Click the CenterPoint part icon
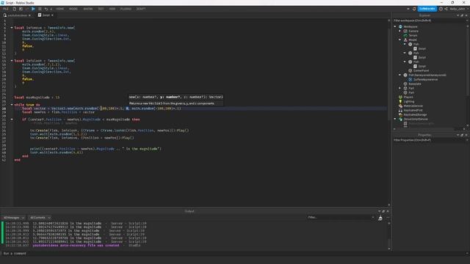This screenshot has height=264, width=470. (x=410, y=70)
